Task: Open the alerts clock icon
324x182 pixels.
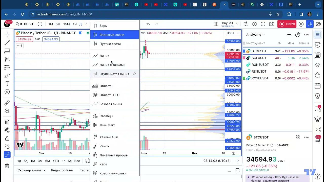Action: 318,44
